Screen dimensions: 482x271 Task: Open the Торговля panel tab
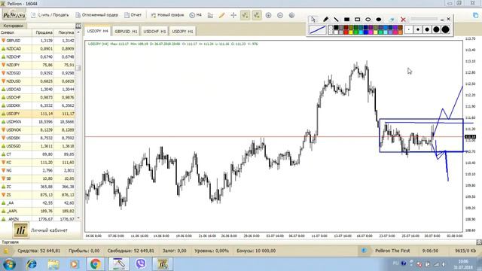(11, 242)
